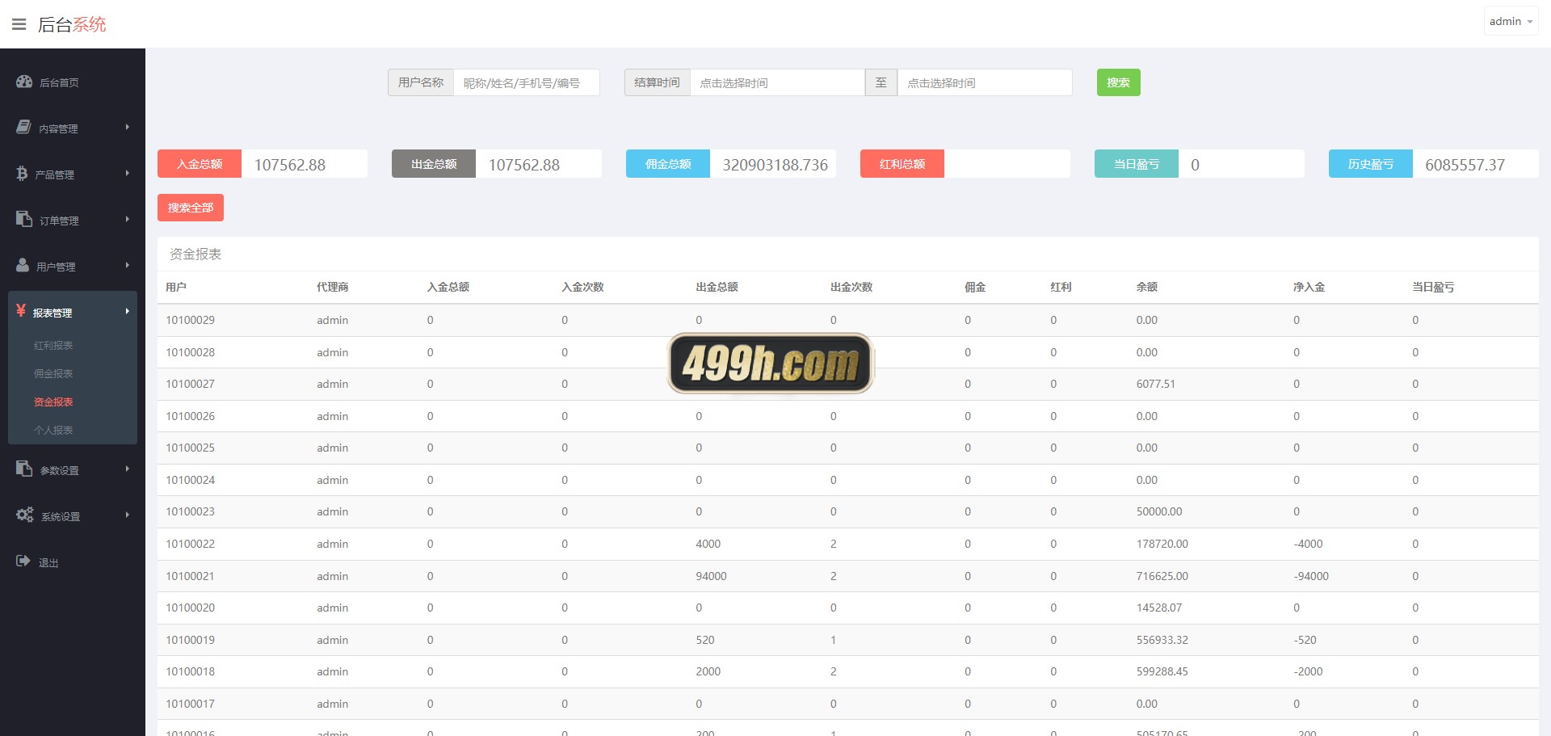Click the 6085557.37 historical profit value
The height and width of the screenshot is (736, 1551).
click(x=1465, y=165)
